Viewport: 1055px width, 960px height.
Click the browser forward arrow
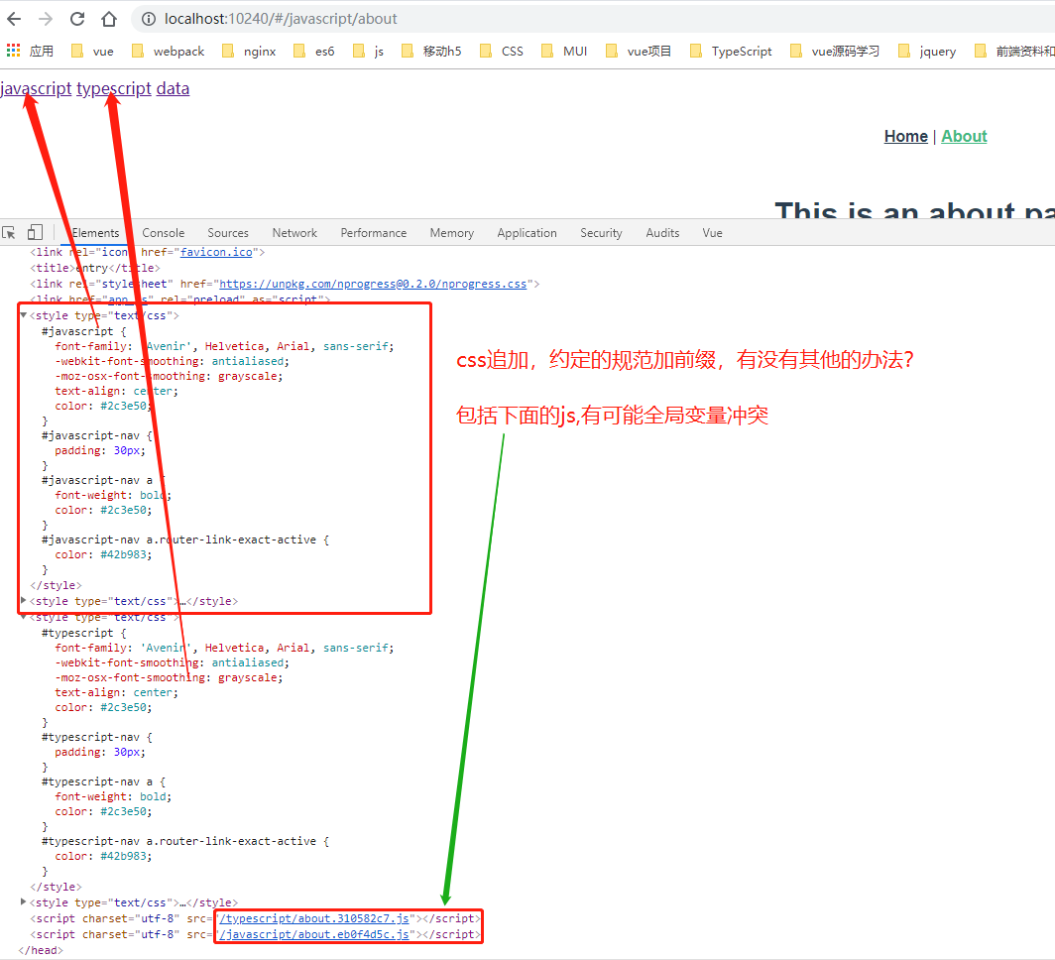click(45, 19)
